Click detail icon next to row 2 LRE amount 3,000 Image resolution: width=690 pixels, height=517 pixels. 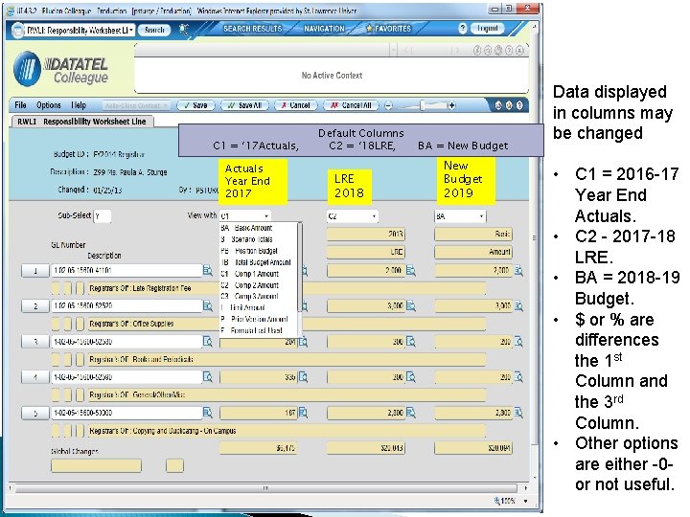click(x=410, y=305)
